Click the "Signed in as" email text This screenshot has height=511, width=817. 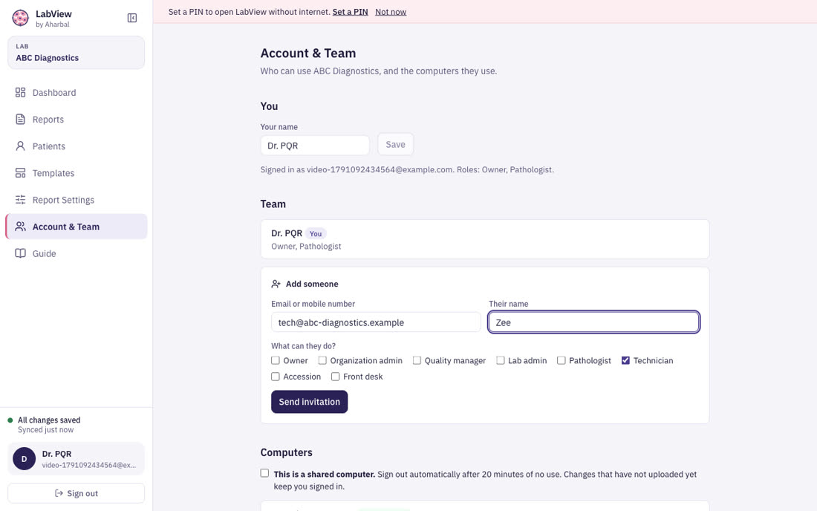(x=407, y=170)
